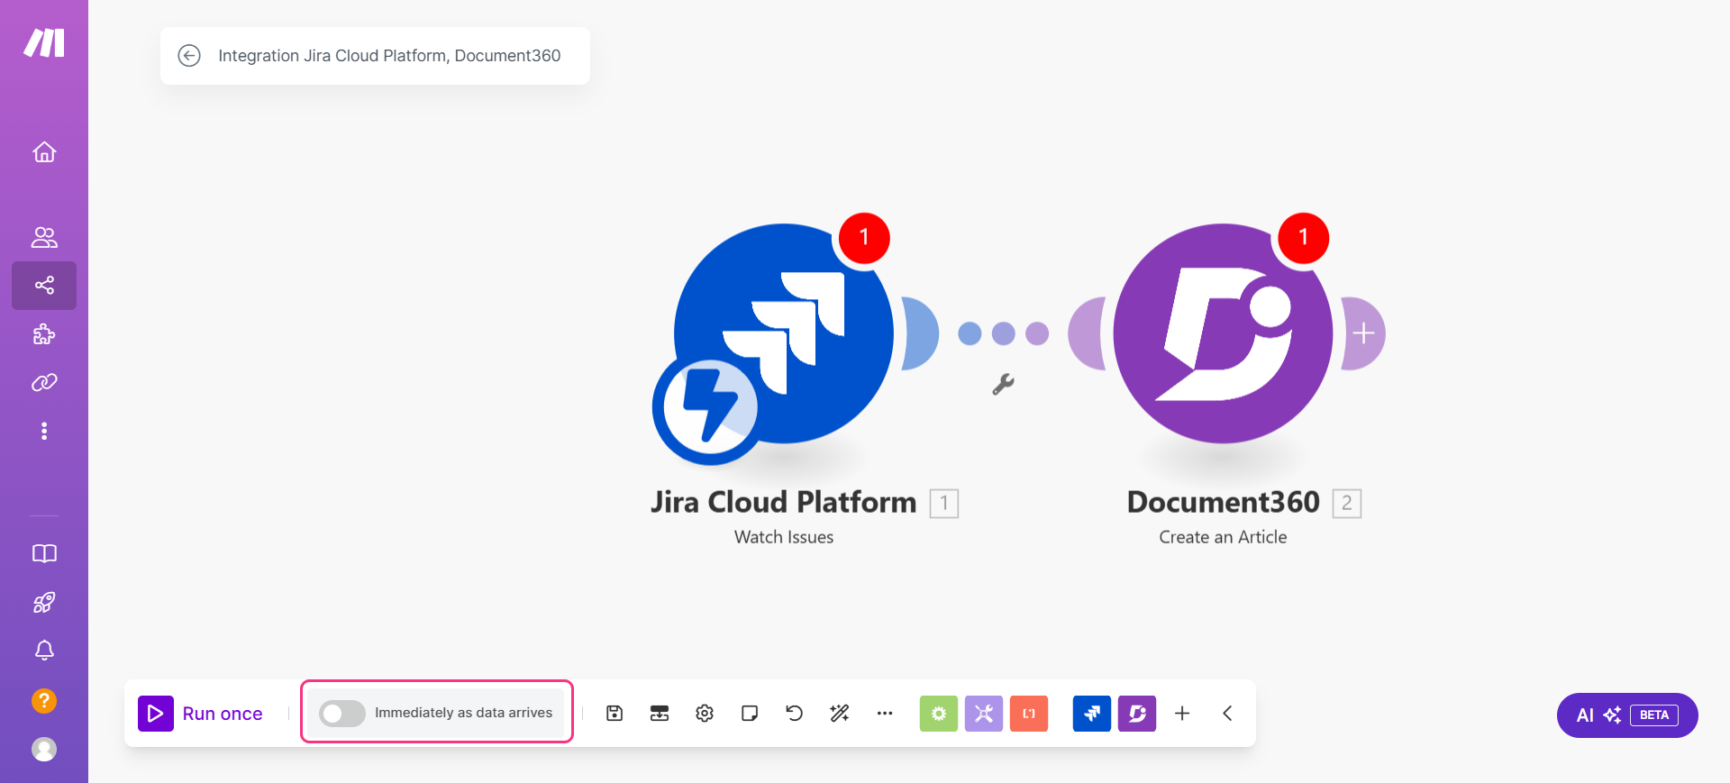Open the Scenarios share icon
This screenshot has width=1730, height=783.
click(44, 286)
